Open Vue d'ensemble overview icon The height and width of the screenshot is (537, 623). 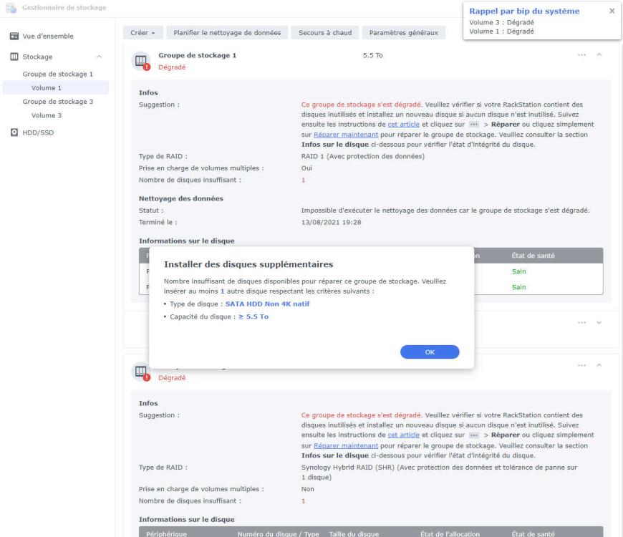(x=14, y=36)
